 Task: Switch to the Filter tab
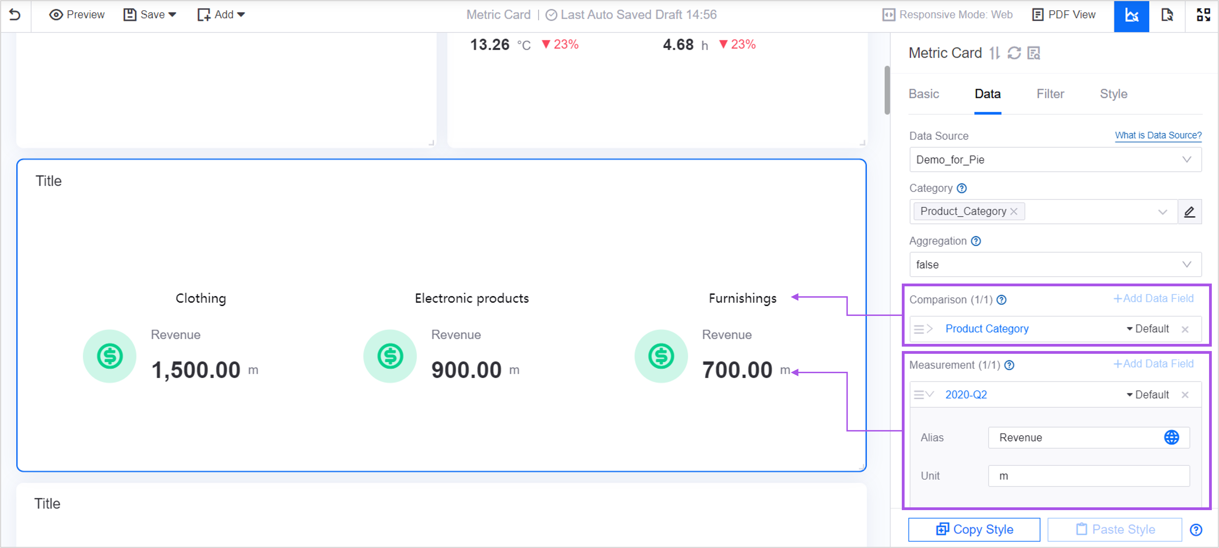coord(1050,94)
